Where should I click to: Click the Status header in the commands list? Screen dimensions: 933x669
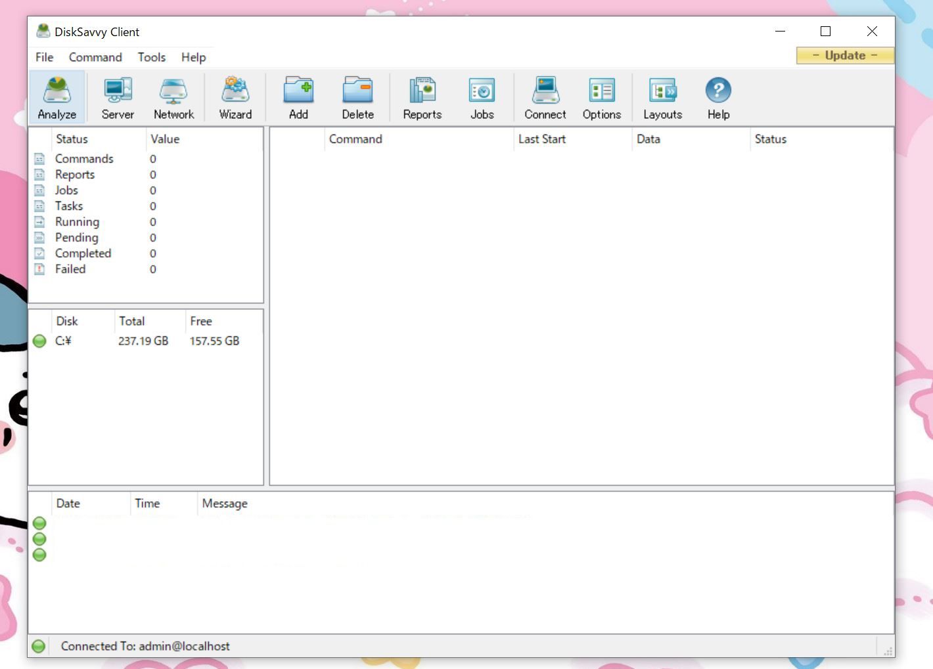pyautogui.click(x=821, y=139)
